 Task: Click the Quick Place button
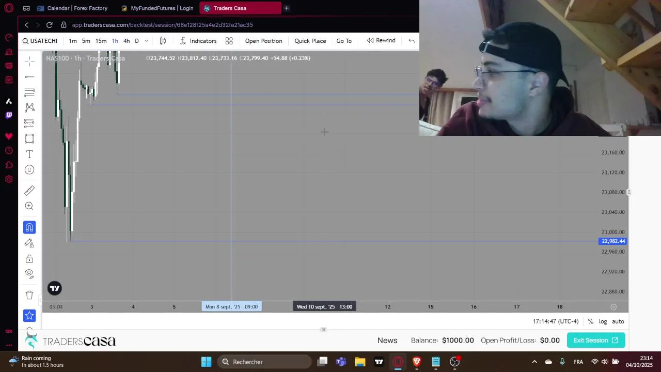coord(310,41)
